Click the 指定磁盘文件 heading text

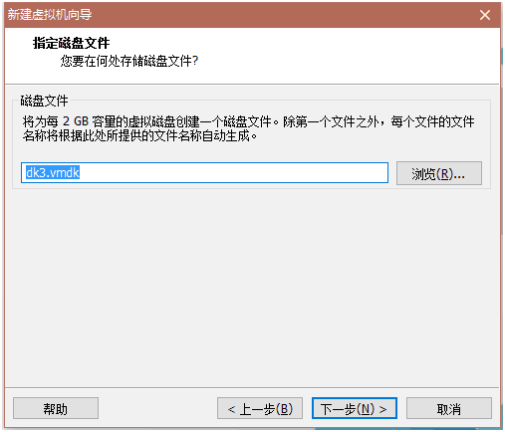point(71,43)
